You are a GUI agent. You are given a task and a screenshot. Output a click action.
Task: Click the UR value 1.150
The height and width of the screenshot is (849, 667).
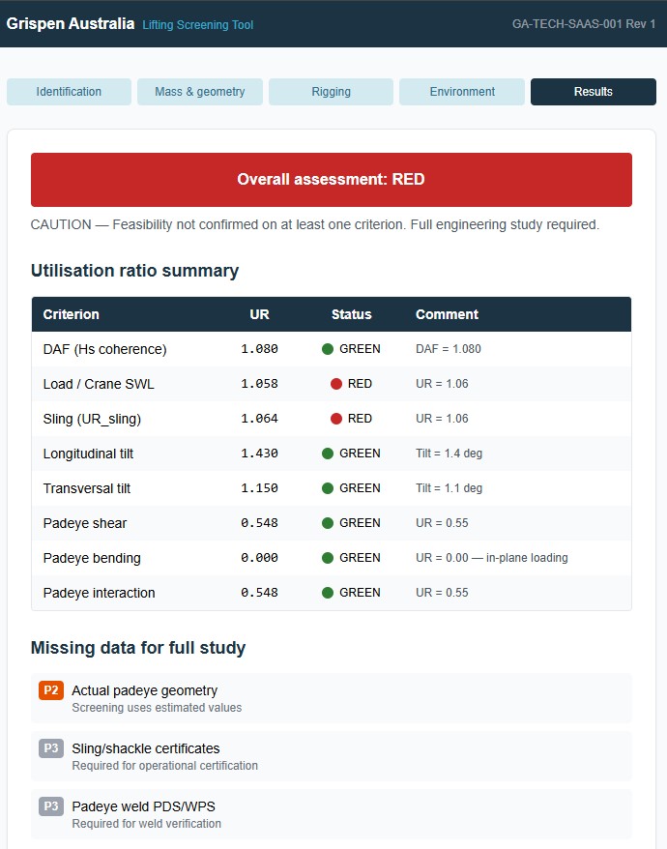259,488
